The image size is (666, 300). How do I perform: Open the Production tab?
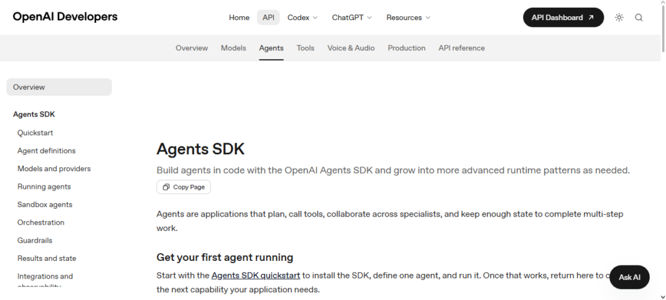[x=406, y=48]
